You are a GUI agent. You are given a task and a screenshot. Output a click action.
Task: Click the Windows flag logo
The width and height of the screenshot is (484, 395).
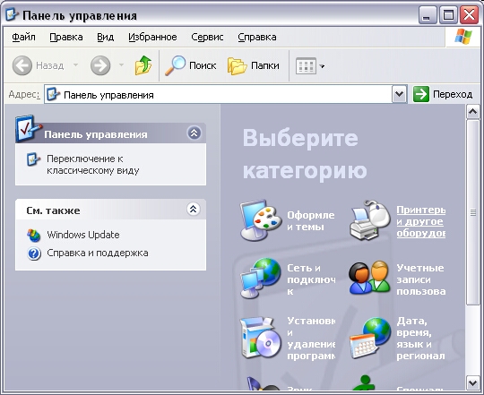point(463,37)
